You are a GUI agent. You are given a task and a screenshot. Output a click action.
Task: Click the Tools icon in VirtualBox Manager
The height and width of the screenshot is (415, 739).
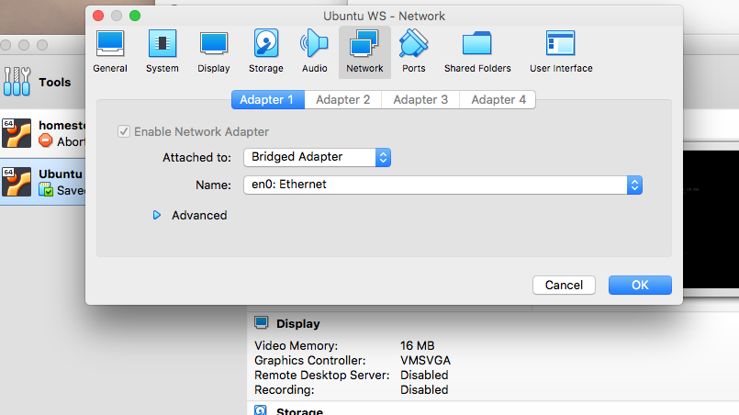click(x=17, y=81)
